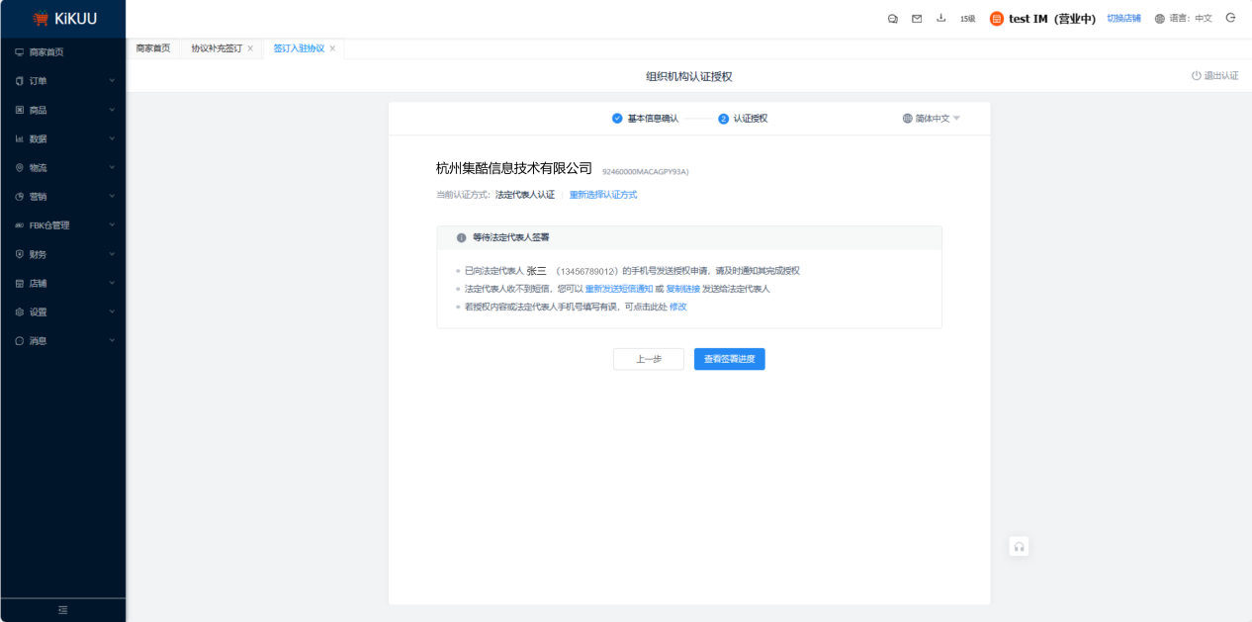Click the 复制链接 link
Screen dimensions: 1252x622
pos(683,289)
